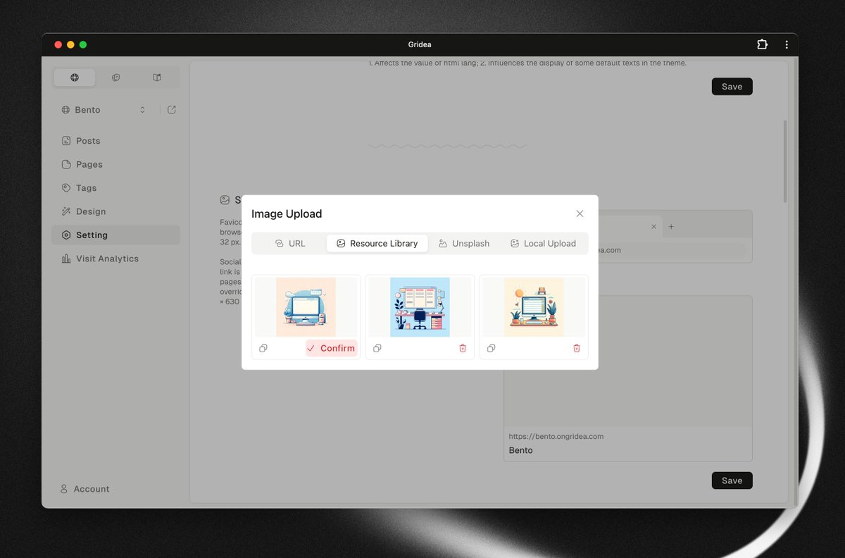This screenshot has height=558, width=845.
Task: Open the Design section
Action: (115, 211)
